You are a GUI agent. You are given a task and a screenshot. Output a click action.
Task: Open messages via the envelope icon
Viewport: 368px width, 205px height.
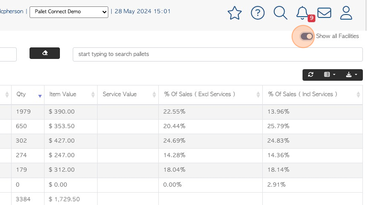pyautogui.click(x=324, y=13)
